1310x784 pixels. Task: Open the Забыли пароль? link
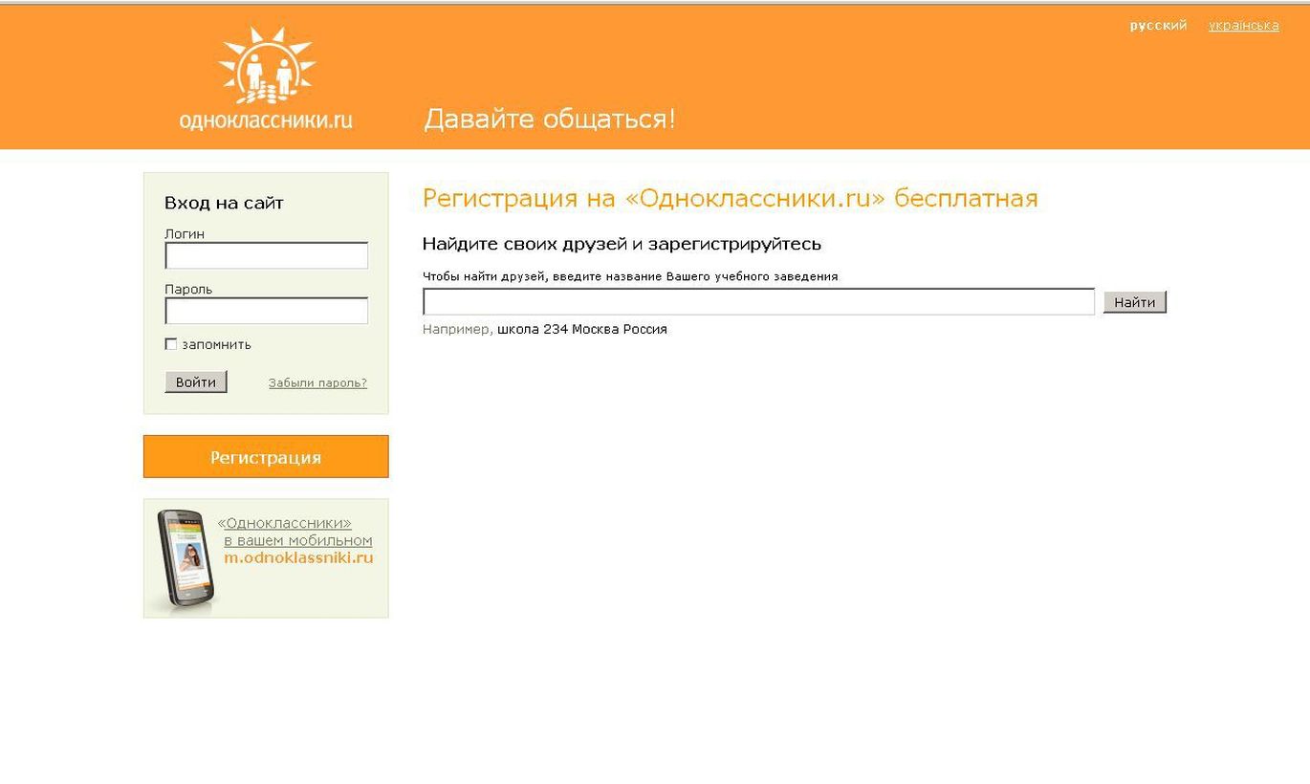pos(317,382)
